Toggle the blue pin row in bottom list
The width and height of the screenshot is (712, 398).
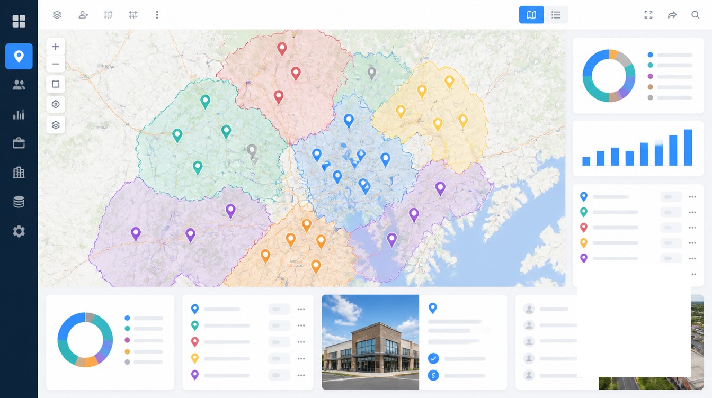279,309
